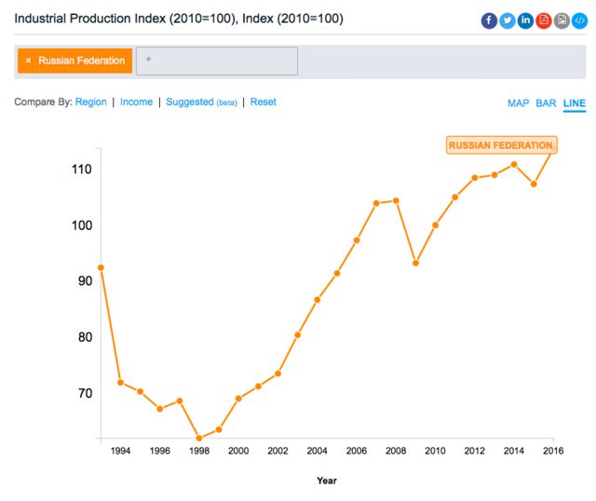Select the 2009 data point dip
This screenshot has height=501, width=596.
point(416,263)
